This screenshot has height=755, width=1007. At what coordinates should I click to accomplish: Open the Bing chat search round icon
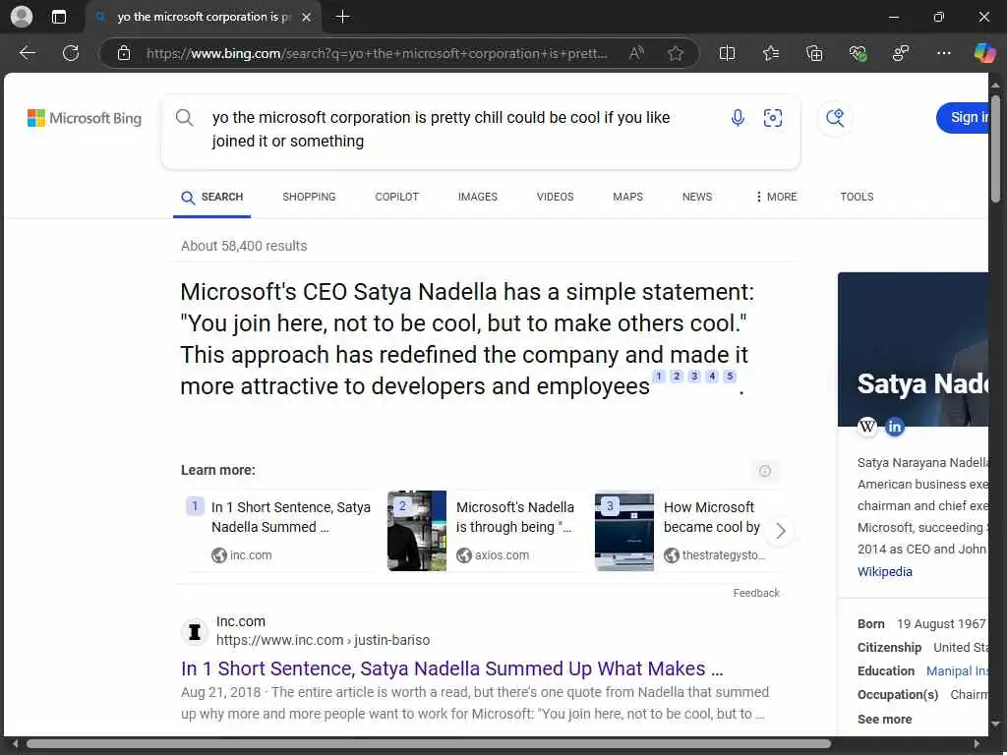click(x=835, y=118)
